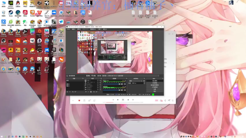Image resolution: width=246 pixels, height=138 pixels.
Task: Remove the selected source in OBS
Action: tap(88, 92)
